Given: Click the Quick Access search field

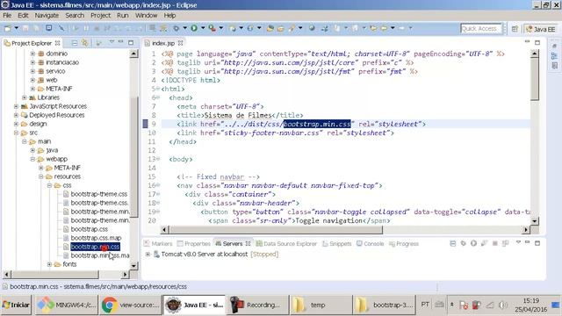Looking at the screenshot, I should tap(480, 29).
